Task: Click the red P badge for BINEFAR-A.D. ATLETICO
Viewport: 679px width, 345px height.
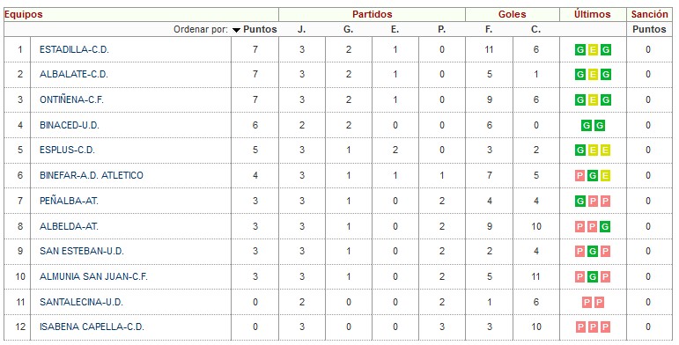Action: click(x=580, y=176)
